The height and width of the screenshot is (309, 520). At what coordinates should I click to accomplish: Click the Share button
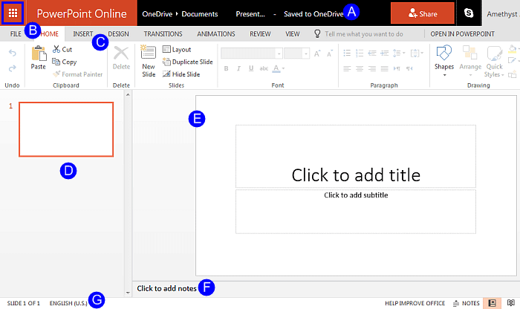(x=423, y=13)
